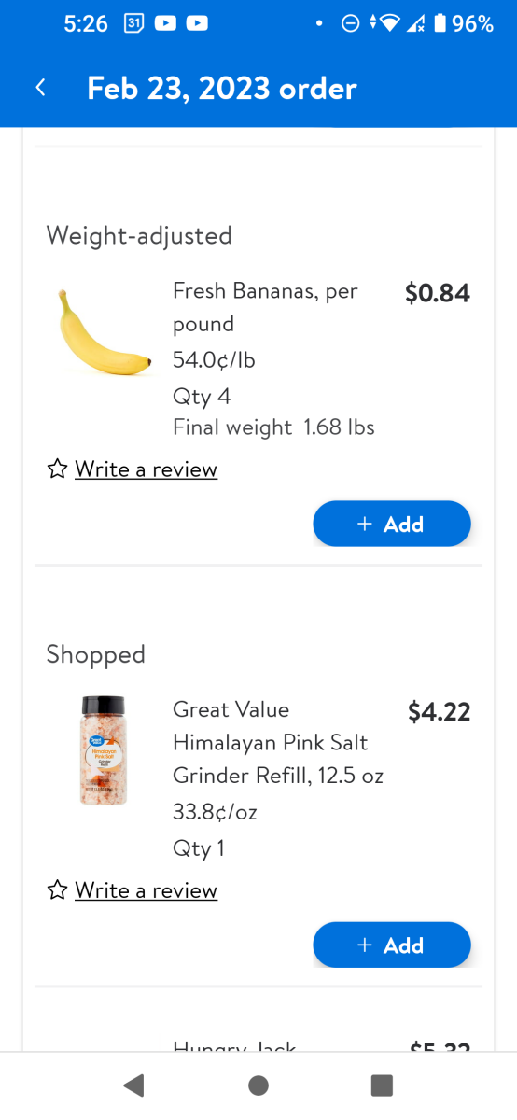This screenshot has height=1120, width=517.
Task: Tap the star icon under pink salt
Action: pos(57,890)
